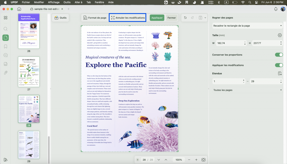The image size is (287, 164).
Task: Open the notifications bell icon
Action: pyautogui.click(x=276, y=9)
